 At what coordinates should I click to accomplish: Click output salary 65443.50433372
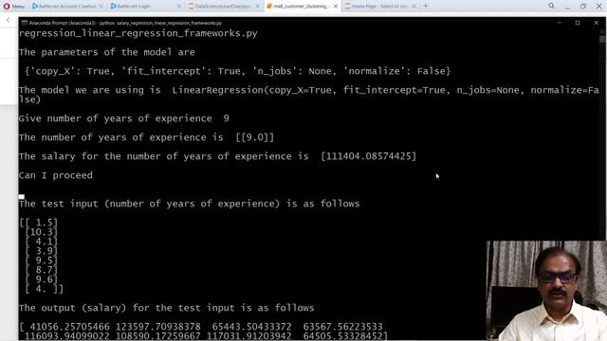[x=251, y=327]
